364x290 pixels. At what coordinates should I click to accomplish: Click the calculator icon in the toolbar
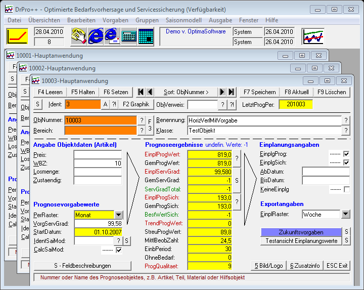pos(129,37)
